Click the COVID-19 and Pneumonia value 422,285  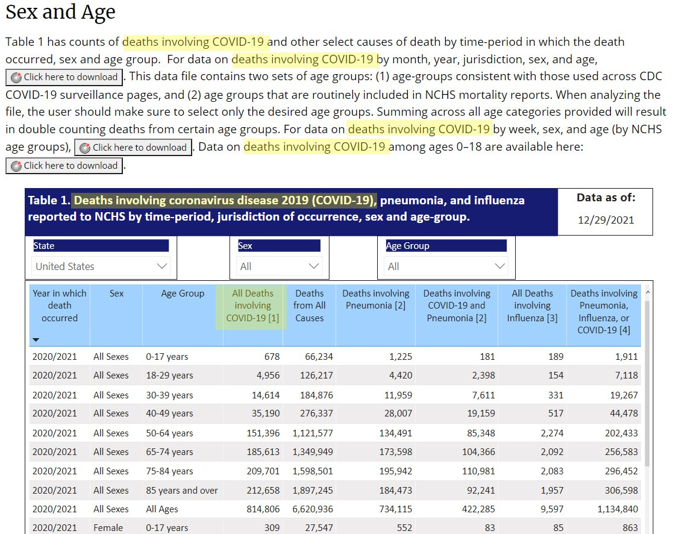coord(478,509)
